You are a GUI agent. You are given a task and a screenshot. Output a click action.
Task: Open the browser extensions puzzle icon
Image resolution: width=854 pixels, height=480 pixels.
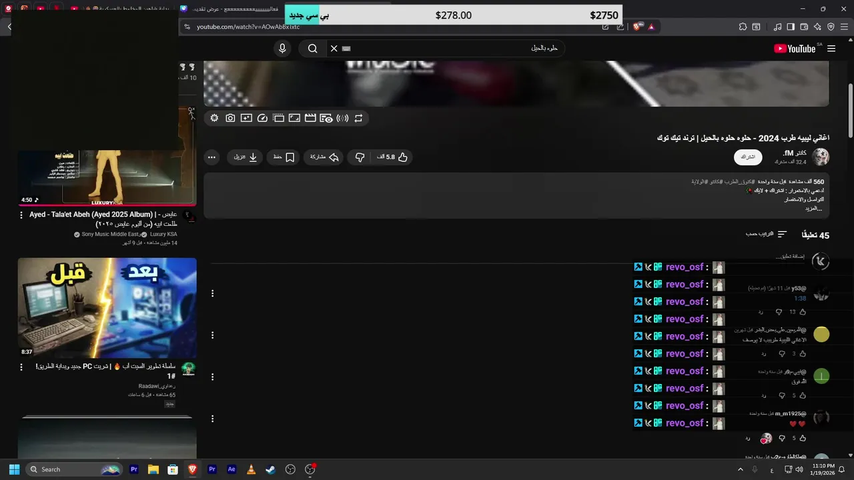pos(743,27)
